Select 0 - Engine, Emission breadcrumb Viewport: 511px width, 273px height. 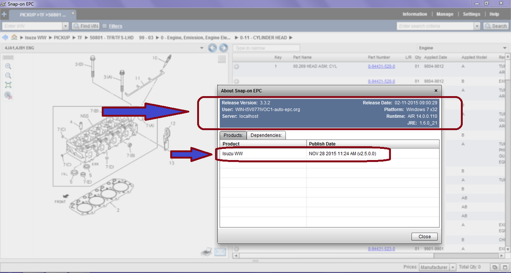(195, 38)
